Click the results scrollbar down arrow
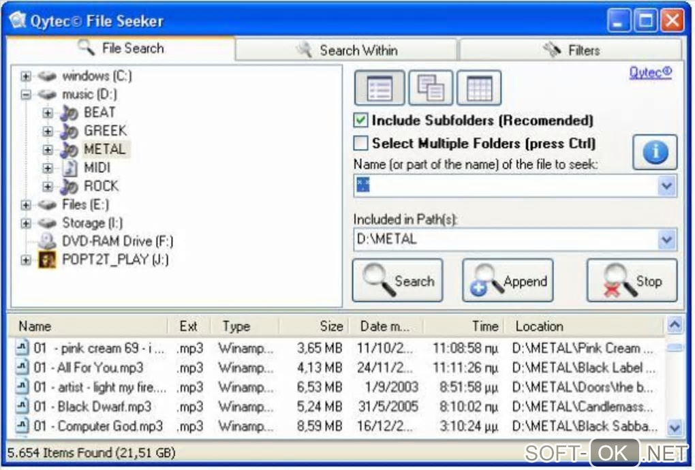 click(x=675, y=428)
